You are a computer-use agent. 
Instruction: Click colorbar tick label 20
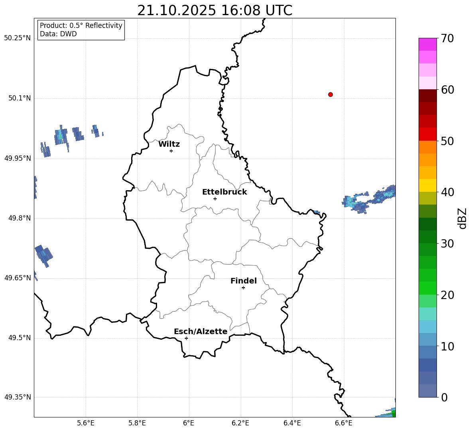point(447,295)
